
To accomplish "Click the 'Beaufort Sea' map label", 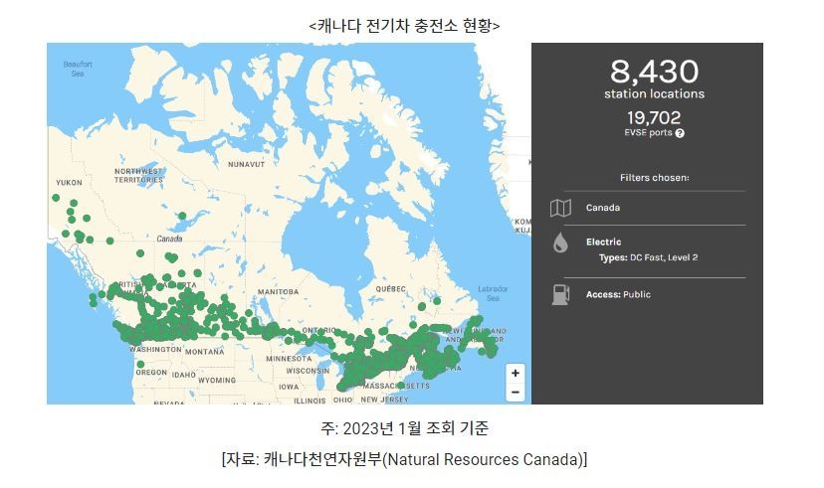I will pyautogui.click(x=78, y=69).
